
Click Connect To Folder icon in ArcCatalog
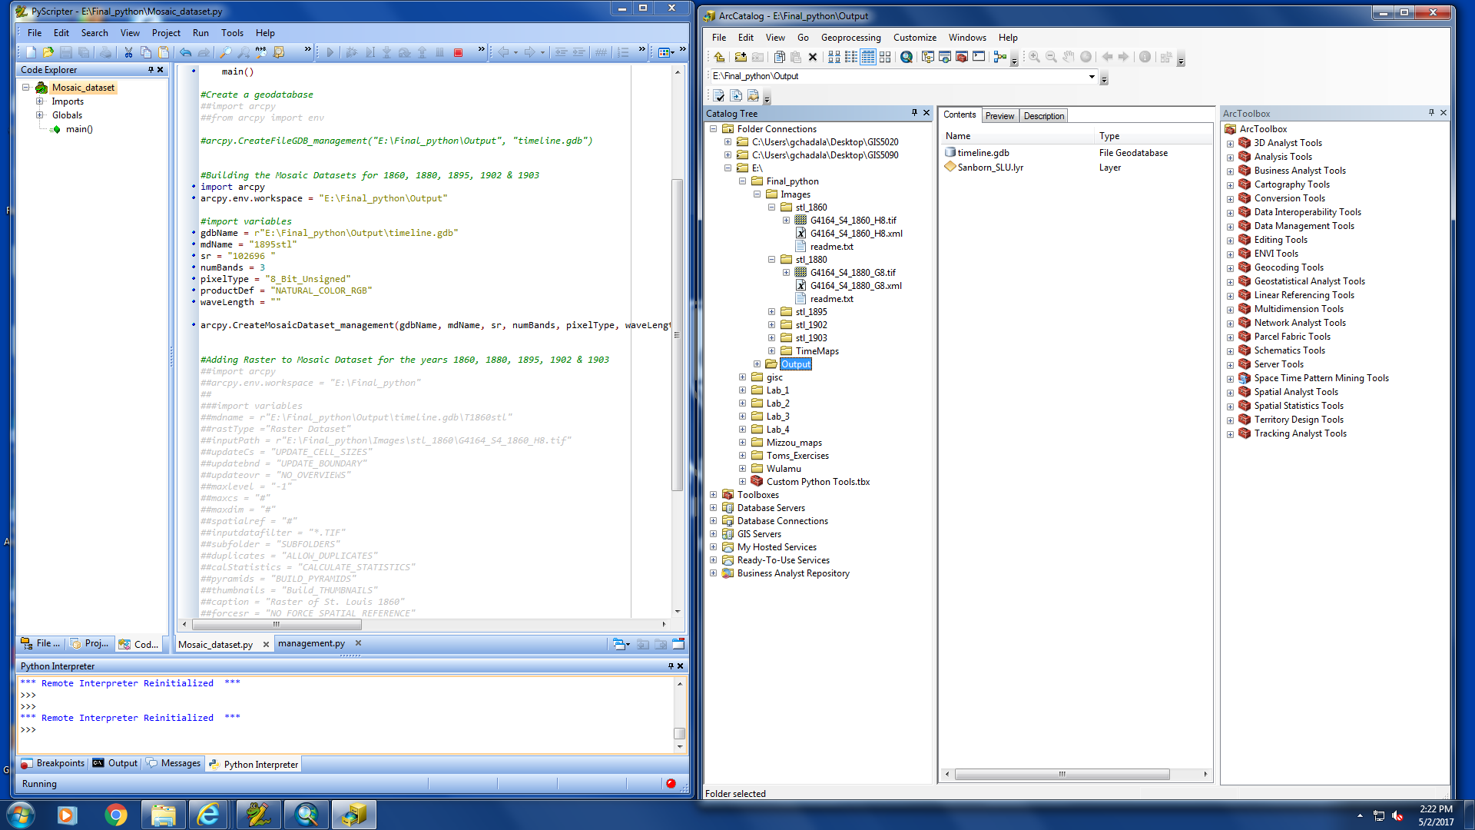tap(741, 57)
